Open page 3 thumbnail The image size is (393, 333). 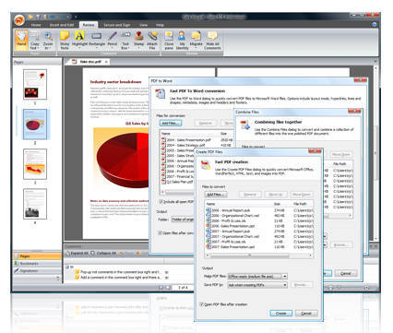pyautogui.click(x=35, y=164)
